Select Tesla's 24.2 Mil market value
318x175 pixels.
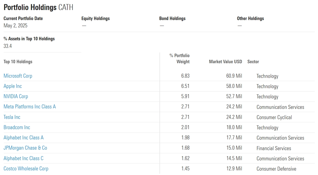234,117
